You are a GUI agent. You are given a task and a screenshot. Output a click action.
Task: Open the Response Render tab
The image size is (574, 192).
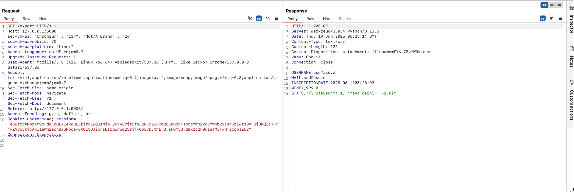[345, 19]
